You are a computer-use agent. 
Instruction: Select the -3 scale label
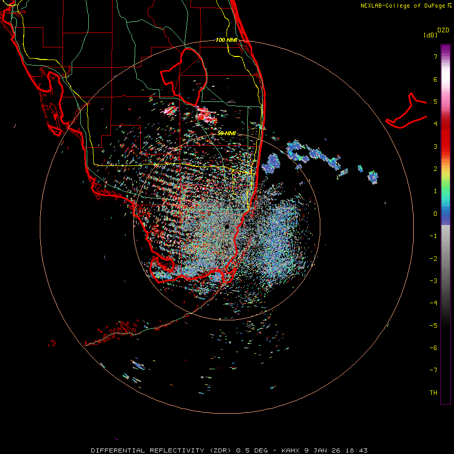433,281
